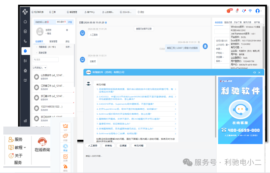Open the document list icon in dark sidebar
The width and height of the screenshot is (270, 173).
coord(25,31)
